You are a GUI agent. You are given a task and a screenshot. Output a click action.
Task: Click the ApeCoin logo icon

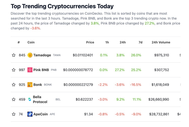click(x=30, y=114)
